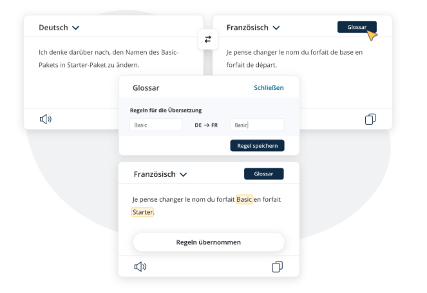Open the Deutsch source language dropdown
427x293 pixels.
(x=59, y=28)
